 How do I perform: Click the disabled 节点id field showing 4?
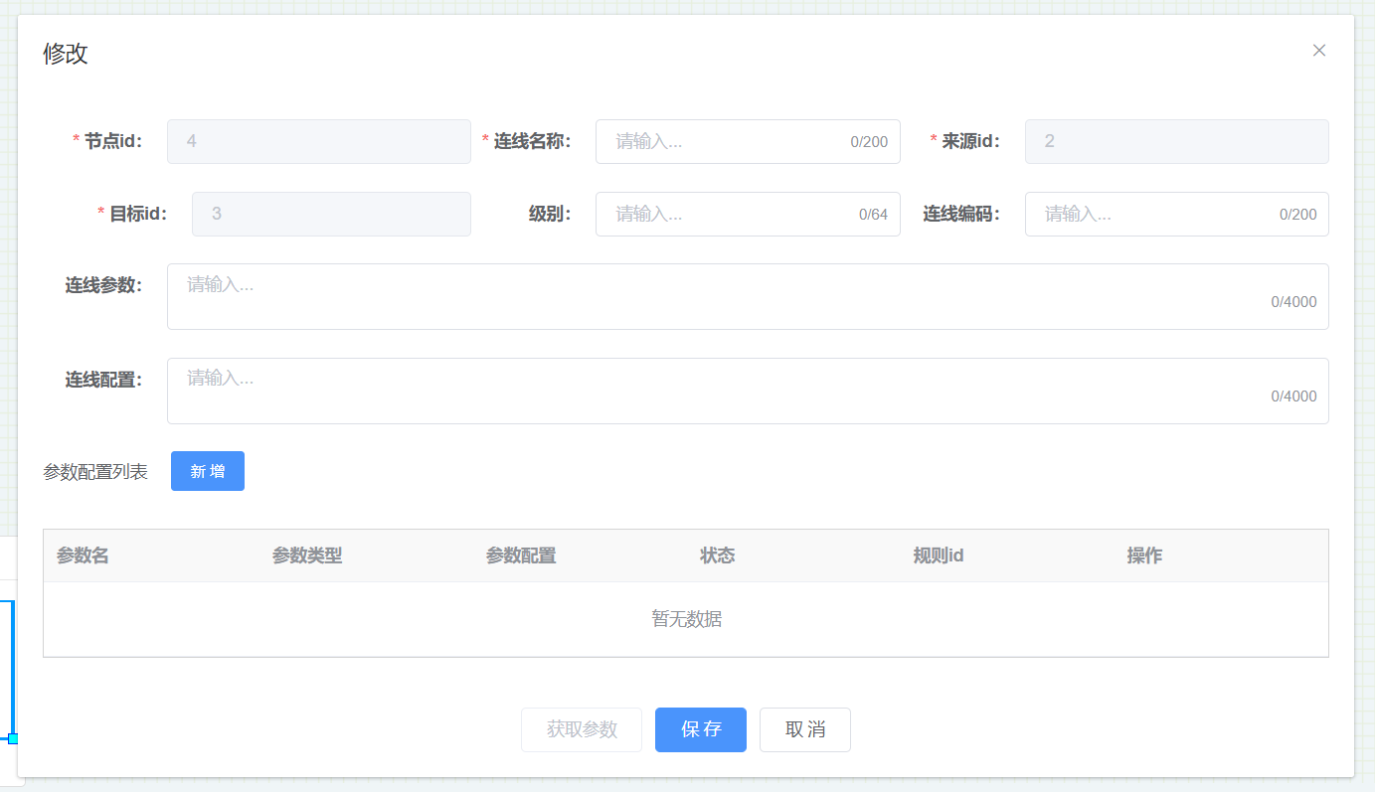319,141
